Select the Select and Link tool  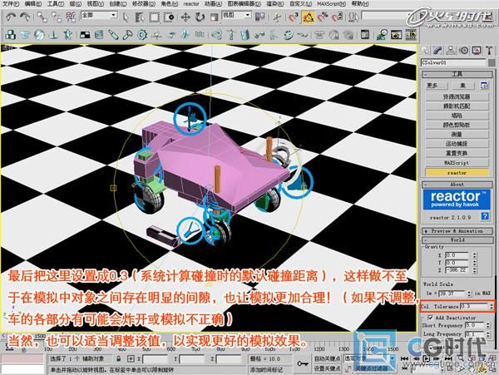tap(42, 17)
